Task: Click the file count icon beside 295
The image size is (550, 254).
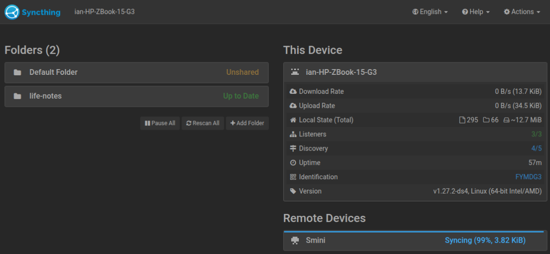Action: tap(462, 120)
